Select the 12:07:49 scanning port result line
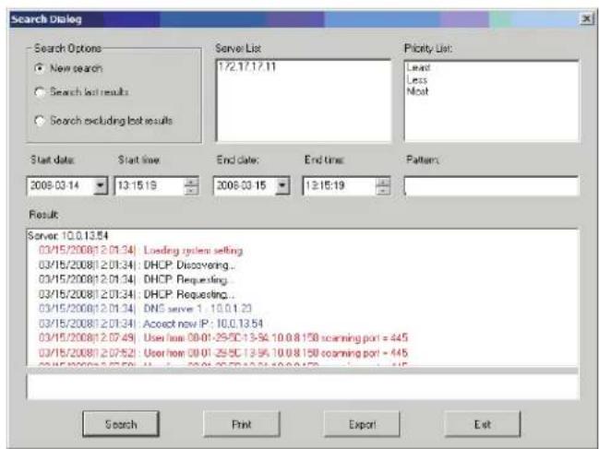The height and width of the screenshot is (449, 599). pyautogui.click(x=223, y=338)
